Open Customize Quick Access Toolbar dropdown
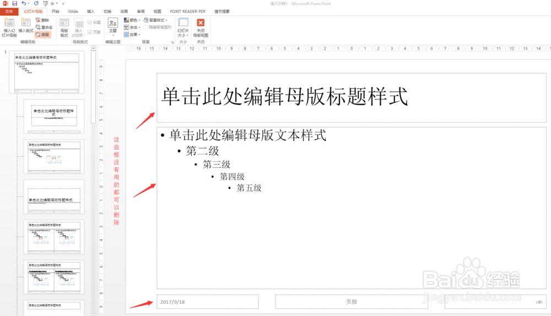Viewport: 551px width, 316px height. tap(63, 4)
